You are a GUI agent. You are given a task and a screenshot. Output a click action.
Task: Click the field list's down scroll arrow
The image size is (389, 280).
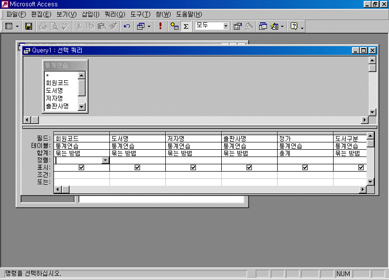click(82, 107)
